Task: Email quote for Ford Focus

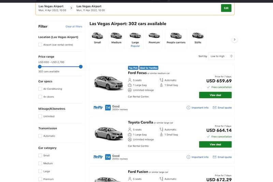Action: click(x=225, y=108)
